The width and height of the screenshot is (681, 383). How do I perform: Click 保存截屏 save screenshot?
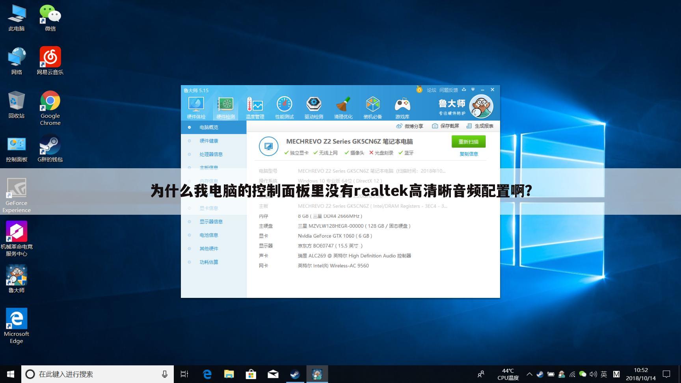[x=446, y=126]
